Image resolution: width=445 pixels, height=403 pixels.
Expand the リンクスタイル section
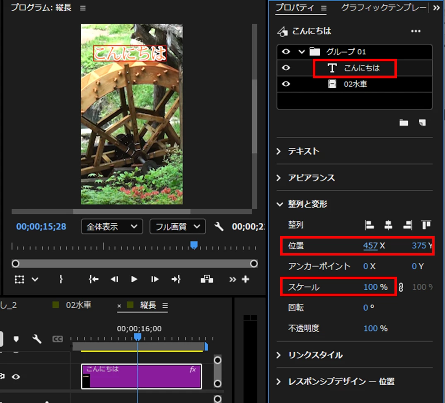click(279, 355)
